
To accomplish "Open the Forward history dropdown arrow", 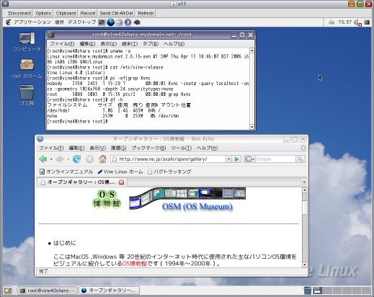I will pos(68,159).
